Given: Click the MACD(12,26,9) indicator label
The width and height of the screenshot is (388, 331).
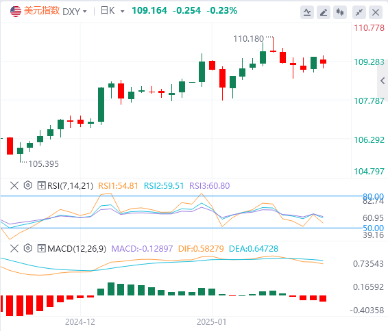Looking at the screenshot, I should pyautogui.click(x=77, y=248).
